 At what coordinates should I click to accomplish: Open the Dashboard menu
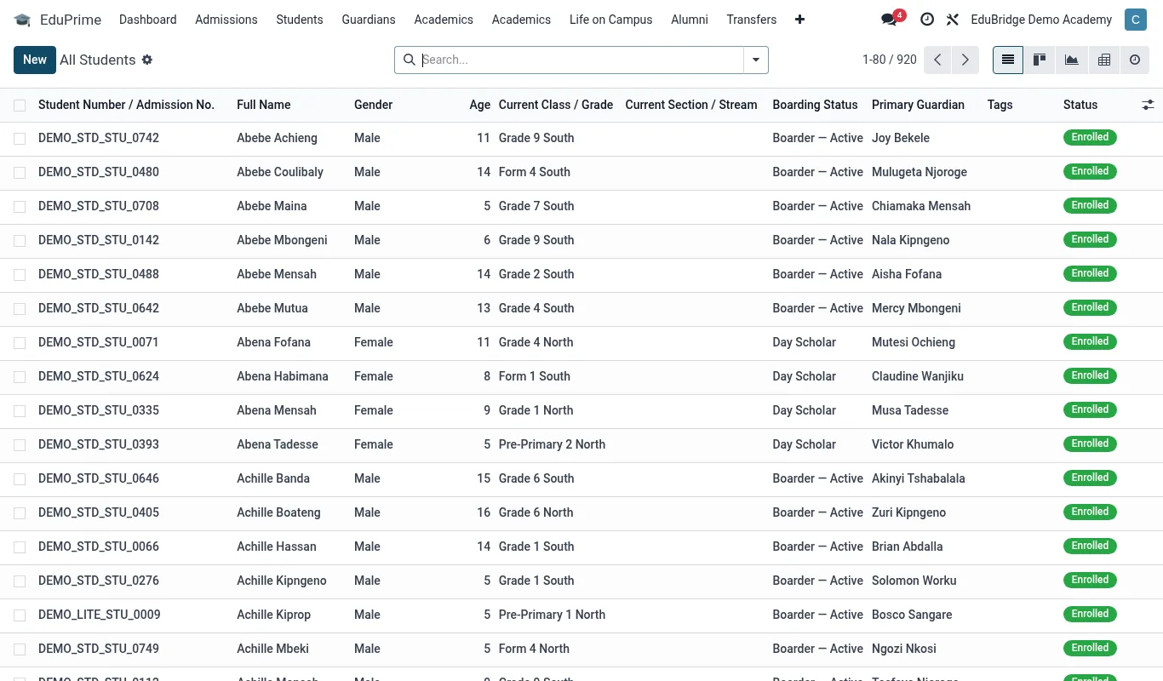[x=148, y=20]
